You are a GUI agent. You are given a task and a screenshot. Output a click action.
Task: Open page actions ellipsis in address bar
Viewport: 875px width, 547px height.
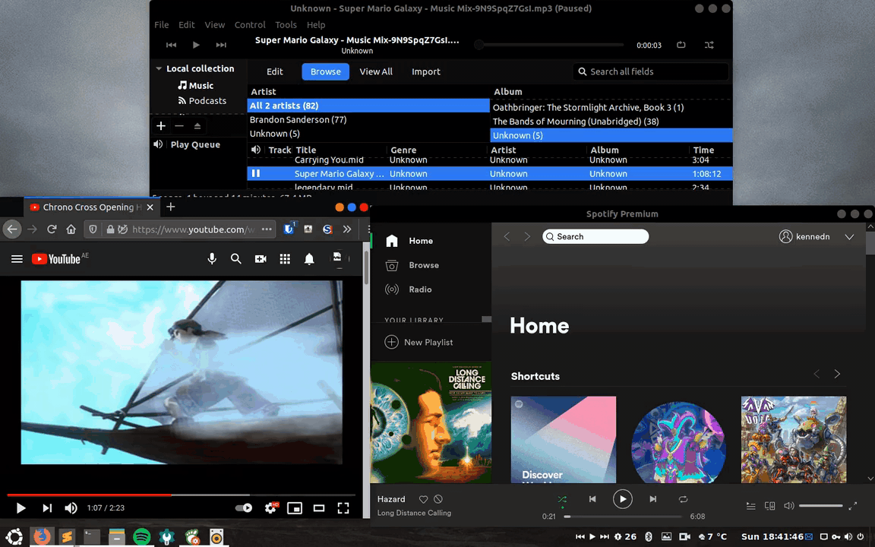tap(267, 229)
